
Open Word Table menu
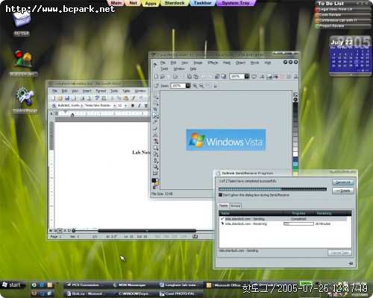pyautogui.click(x=126, y=91)
